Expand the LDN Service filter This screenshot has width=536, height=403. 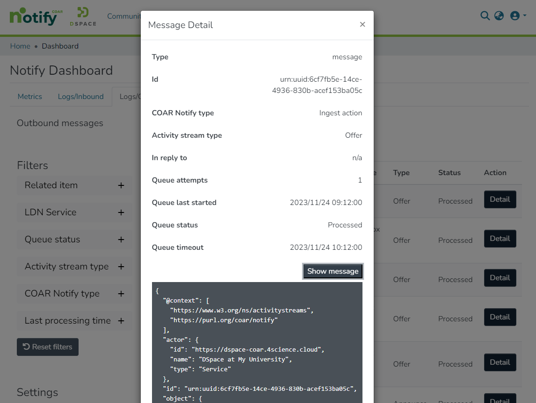[121, 212]
